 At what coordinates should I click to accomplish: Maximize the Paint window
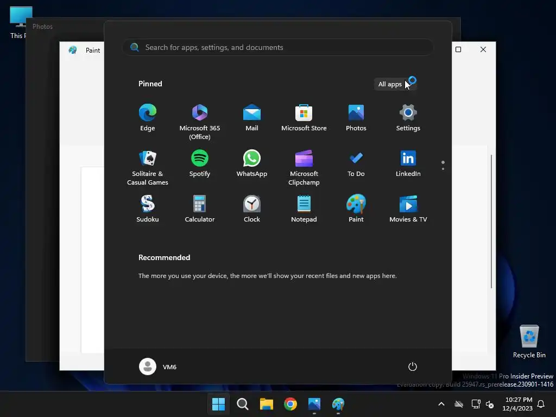(x=458, y=49)
